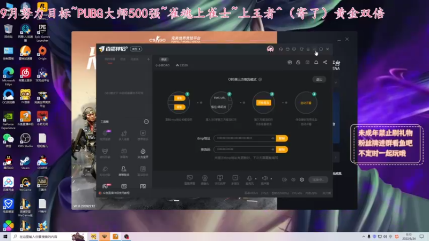429x241 pixels.
Task: Click the help icon beside OBS第三方推流模式
Action: click(260, 79)
